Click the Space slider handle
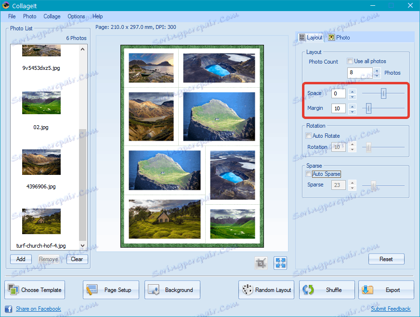The image size is (420, 317). pos(383,93)
